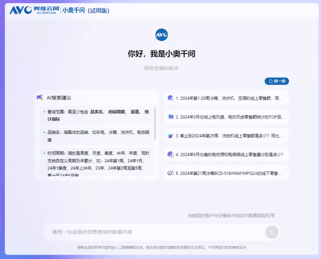Screen dimensions: 321x259
Task: Click the AI搜索建议 panel scrollbar
Action: 155,123
